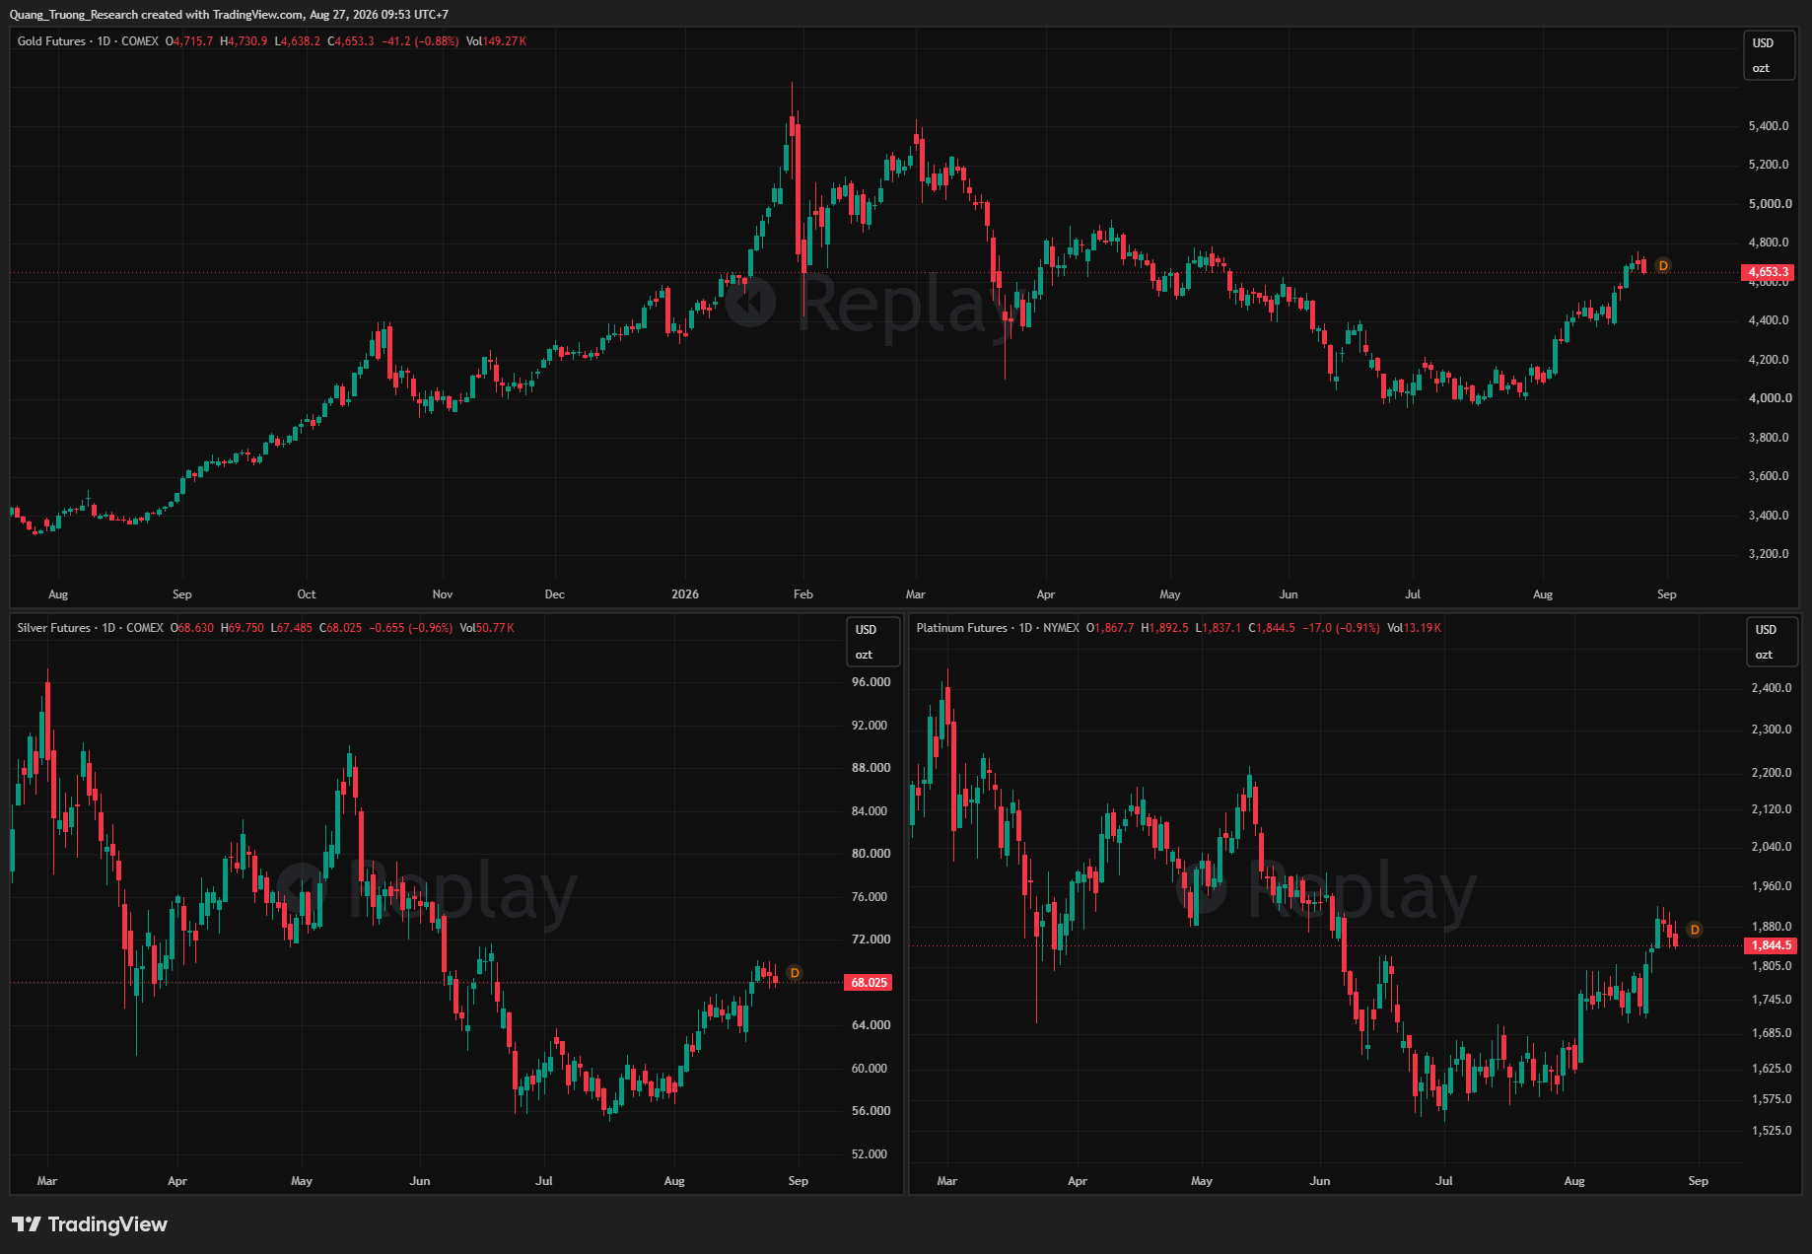Click the Jun label on Platinum time axis

[x=1320, y=1181]
